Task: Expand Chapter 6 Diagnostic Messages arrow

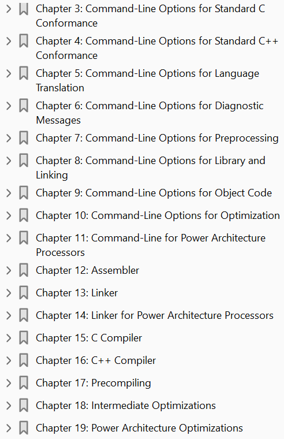Action: (x=9, y=106)
